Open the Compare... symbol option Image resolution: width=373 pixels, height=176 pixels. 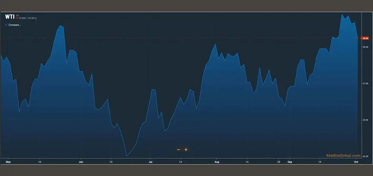pos(14,25)
